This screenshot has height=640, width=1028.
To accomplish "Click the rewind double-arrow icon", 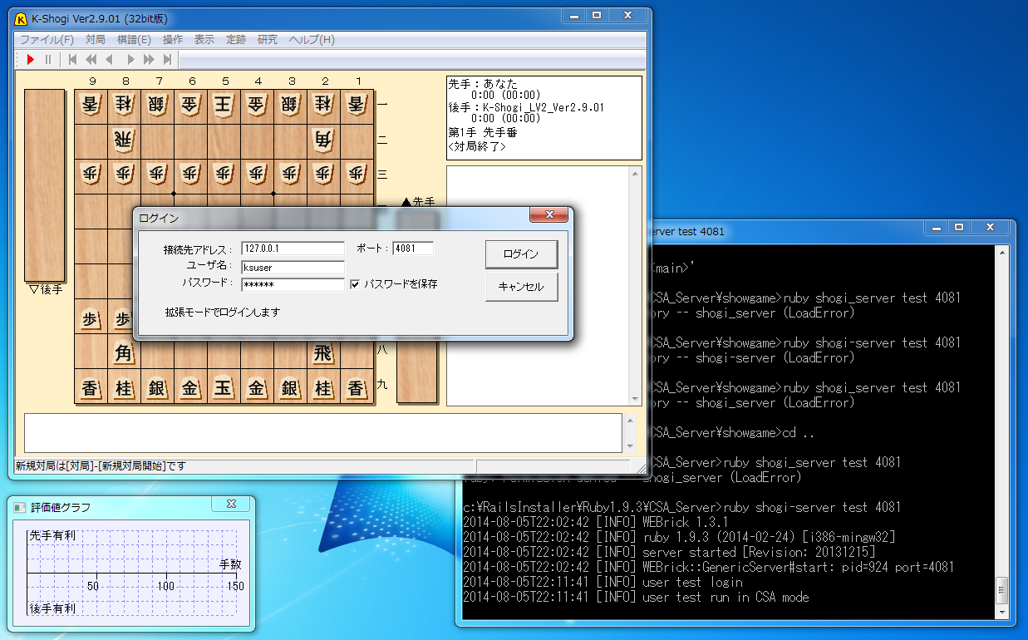I will click(91, 59).
